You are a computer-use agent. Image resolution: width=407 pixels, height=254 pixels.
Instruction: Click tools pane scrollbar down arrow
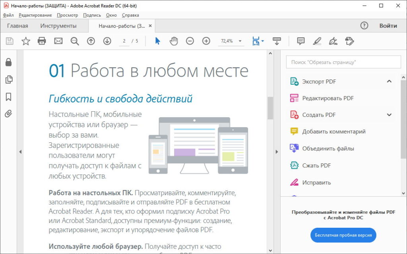pos(403,193)
